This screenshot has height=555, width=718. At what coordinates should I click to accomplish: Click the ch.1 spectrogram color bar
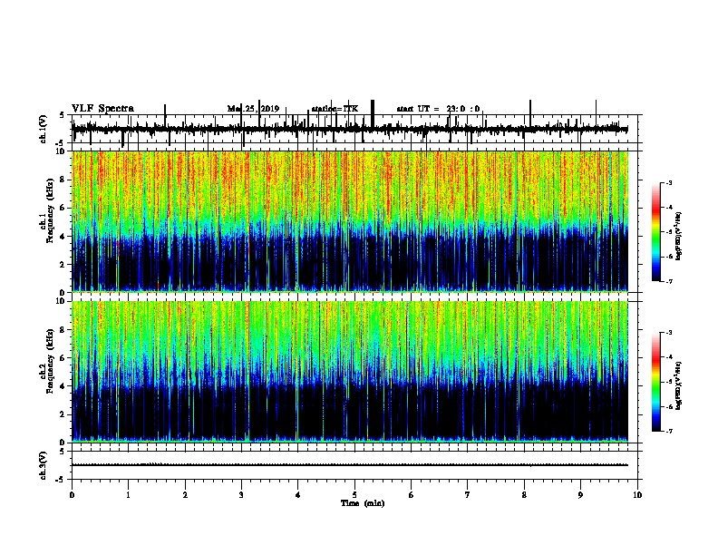click(x=655, y=232)
